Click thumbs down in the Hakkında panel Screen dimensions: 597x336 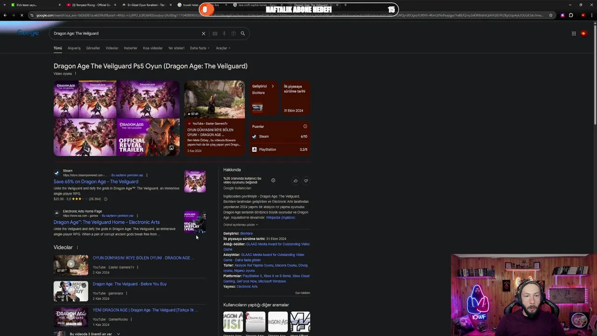click(x=306, y=181)
